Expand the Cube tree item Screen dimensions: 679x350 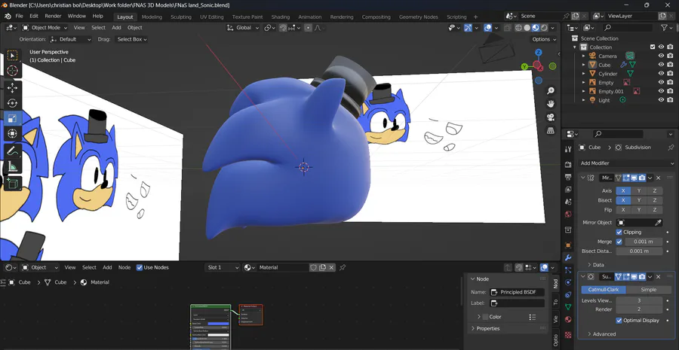(x=583, y=65)
